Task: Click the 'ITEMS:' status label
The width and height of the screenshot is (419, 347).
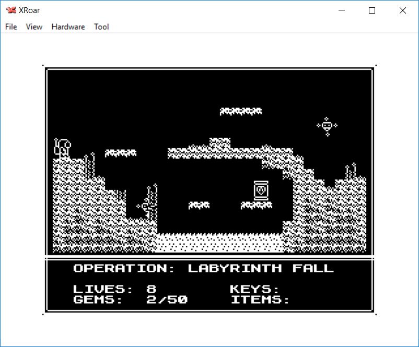Action: pos(260,300)
